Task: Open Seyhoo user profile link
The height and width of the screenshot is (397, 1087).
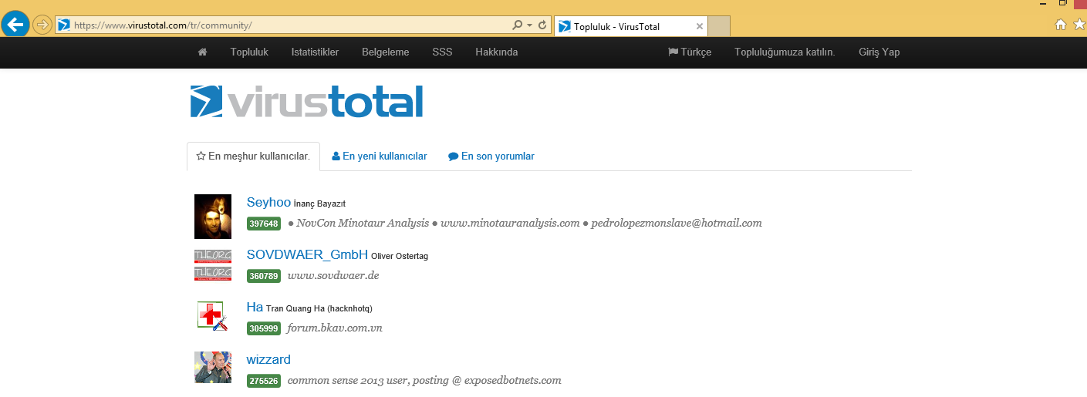Action: click(x=268, y=203)
